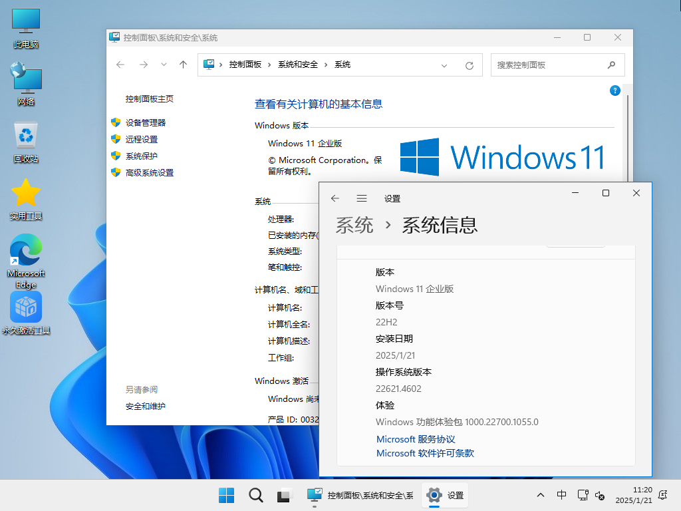Image resolution: width=681 pixels, height=511 pixels.
Task: Open Windows Start button
Action: pyautogui.click(x=226, y=495)
